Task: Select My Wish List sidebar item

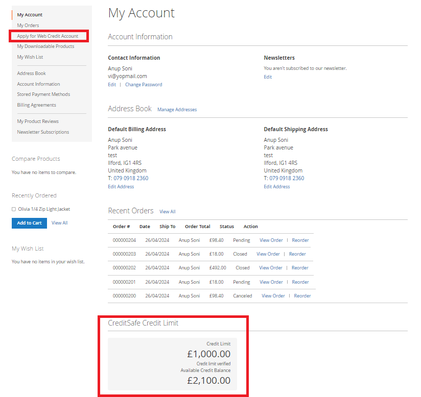Action: click(x=30, y=57)
